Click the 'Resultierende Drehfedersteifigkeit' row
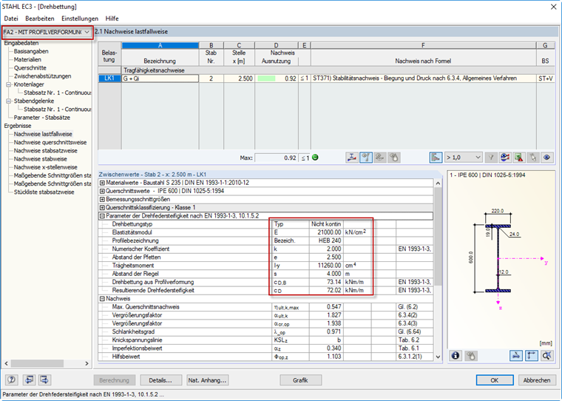This screenshot has width=562, height=401. [x=265, y=291]
